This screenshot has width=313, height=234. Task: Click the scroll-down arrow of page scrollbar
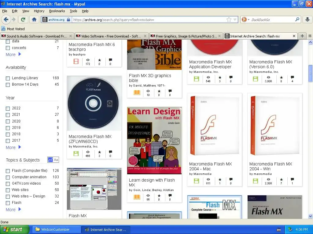click(x=310, y=216)
